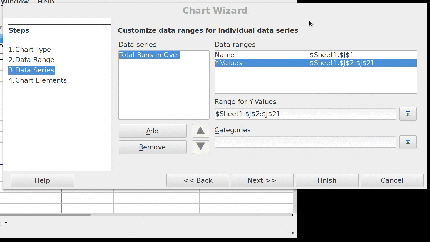Screen dimensions: 430x242
Task: Click the Range for Y-Values field
Action: coord(305,114)
